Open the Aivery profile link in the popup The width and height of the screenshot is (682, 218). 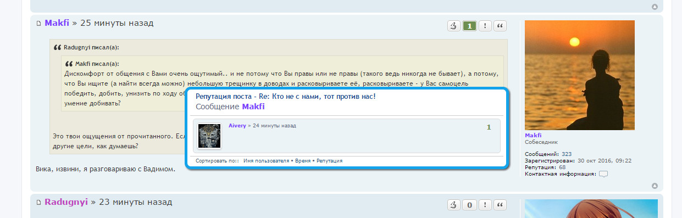tap(237, 126)
